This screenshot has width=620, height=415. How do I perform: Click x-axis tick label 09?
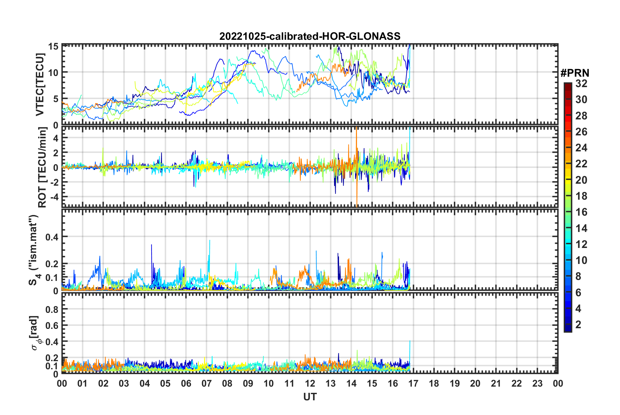(x=248, y=383)
